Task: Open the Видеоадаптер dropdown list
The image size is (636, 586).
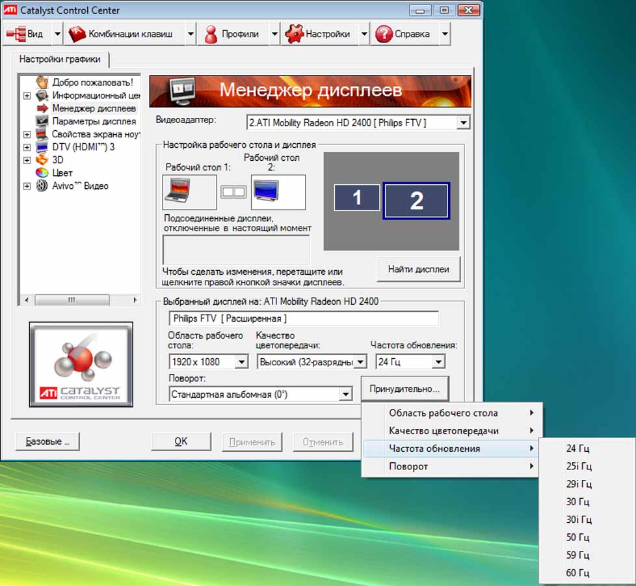Action: click(x=462, y=122)
